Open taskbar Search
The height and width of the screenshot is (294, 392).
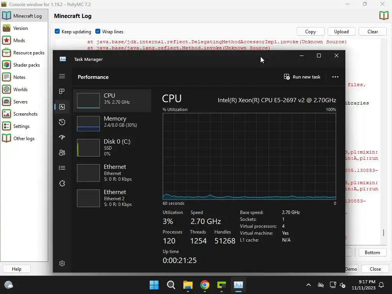coord(171,285)
